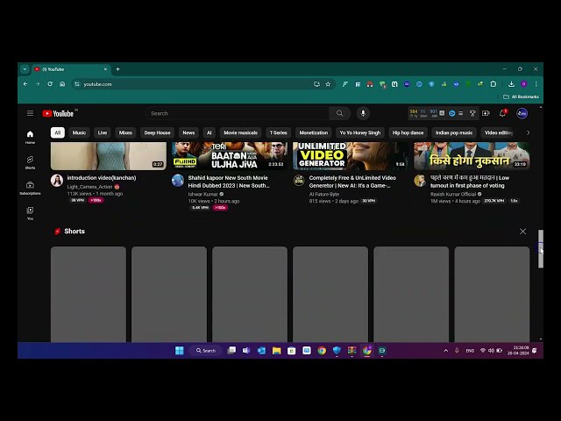Select the Yo Yo Honey Singh chip
Image resolution: width=561 pixels, height=421 pixels.
[x=360, y=132]
